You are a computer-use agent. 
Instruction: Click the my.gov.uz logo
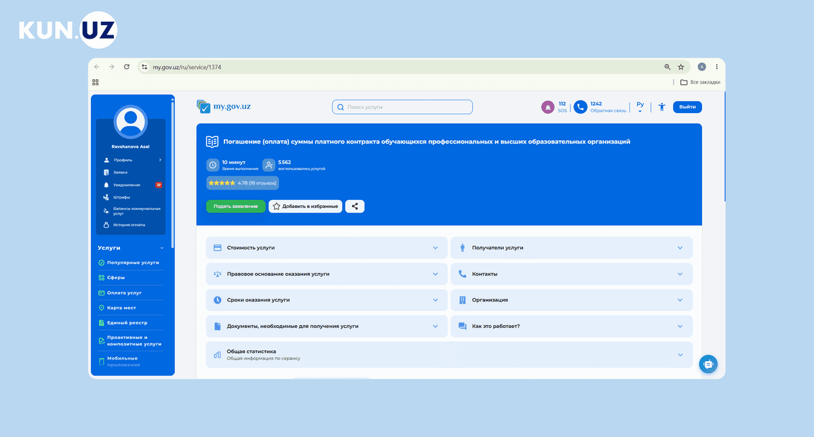pyautogui.click(x=223, y=106)
